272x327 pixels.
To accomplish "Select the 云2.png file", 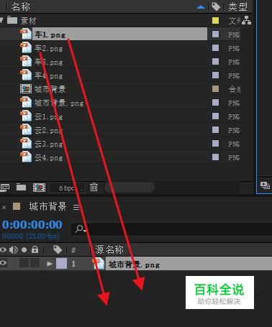I will 48,130.
